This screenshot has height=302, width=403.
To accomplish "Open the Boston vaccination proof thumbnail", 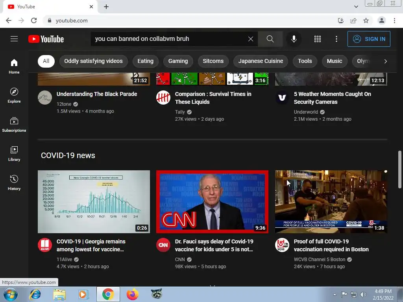I will (331, 202).
